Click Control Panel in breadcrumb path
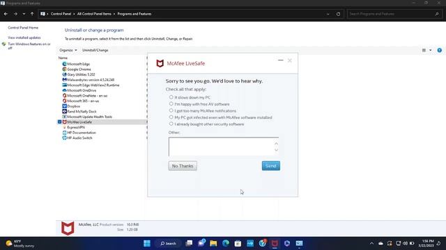This screenshot has height=250, width=446. pos(61,14)
